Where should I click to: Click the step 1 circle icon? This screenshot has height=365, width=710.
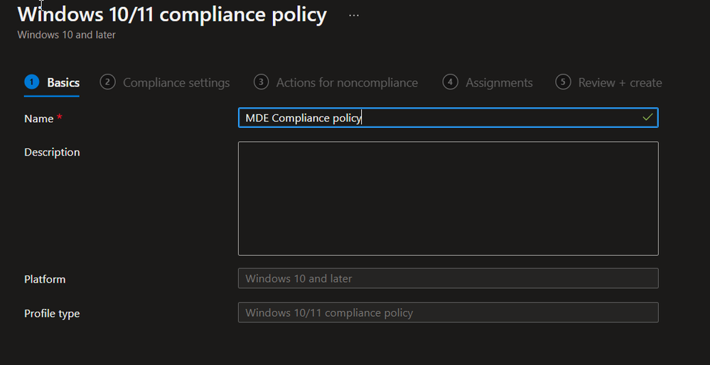pos(31,82)
